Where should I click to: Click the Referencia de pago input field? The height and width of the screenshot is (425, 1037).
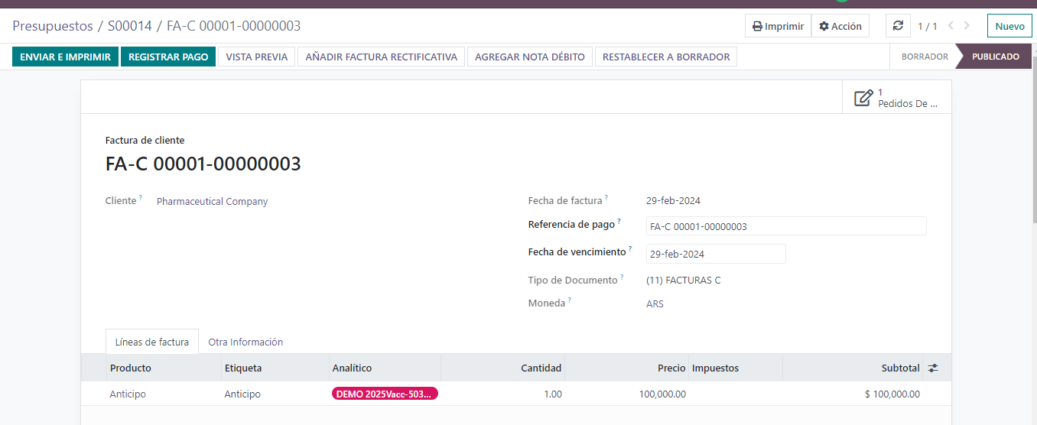click(x=785, y=226)
